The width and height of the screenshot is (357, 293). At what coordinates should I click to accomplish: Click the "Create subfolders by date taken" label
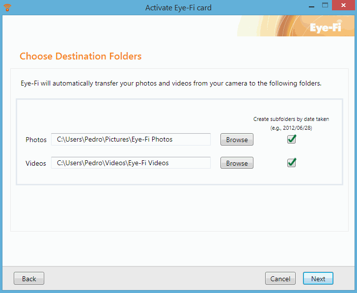(291, 119)
